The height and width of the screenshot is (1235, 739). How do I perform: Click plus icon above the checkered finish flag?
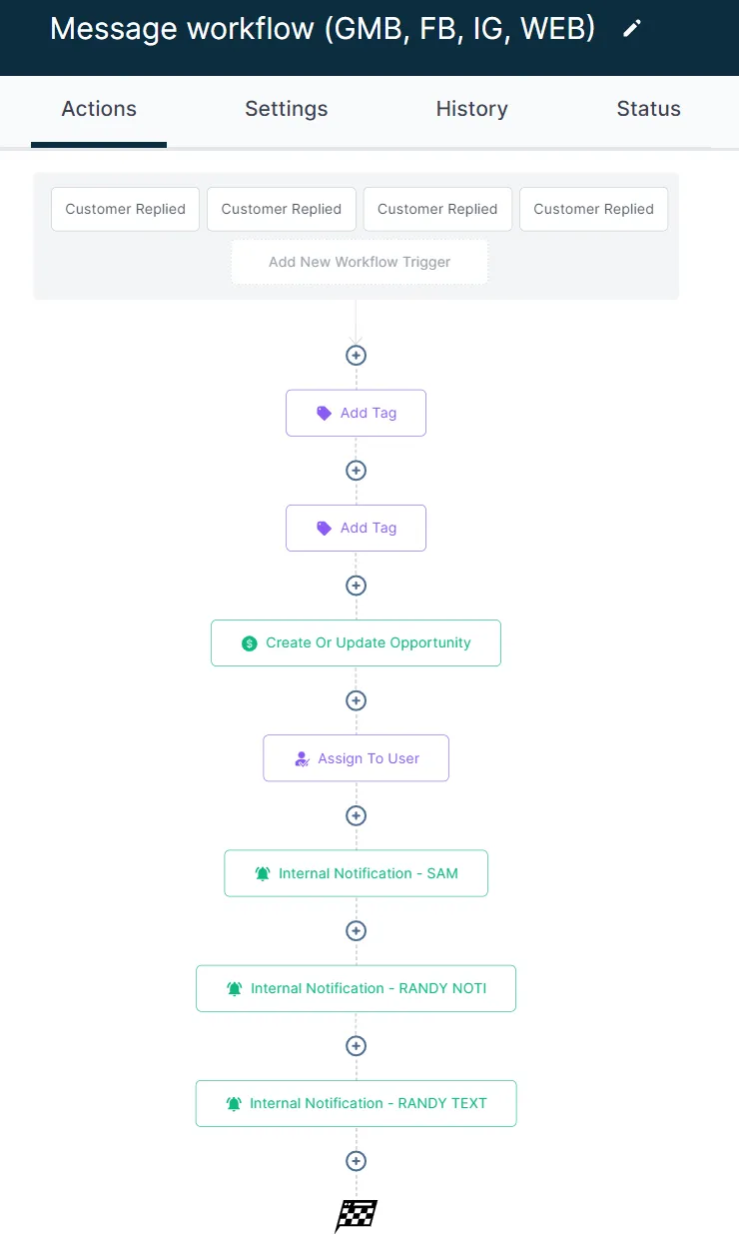[x=356, y=1160]
